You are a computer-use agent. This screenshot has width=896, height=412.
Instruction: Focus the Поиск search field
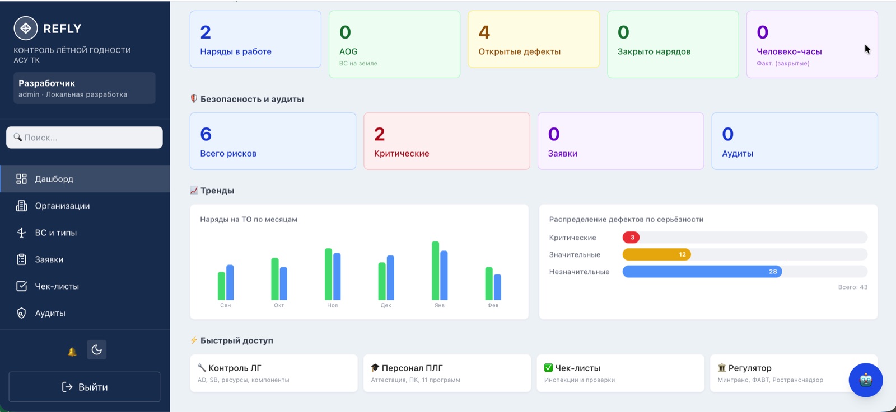coord(85,137)
